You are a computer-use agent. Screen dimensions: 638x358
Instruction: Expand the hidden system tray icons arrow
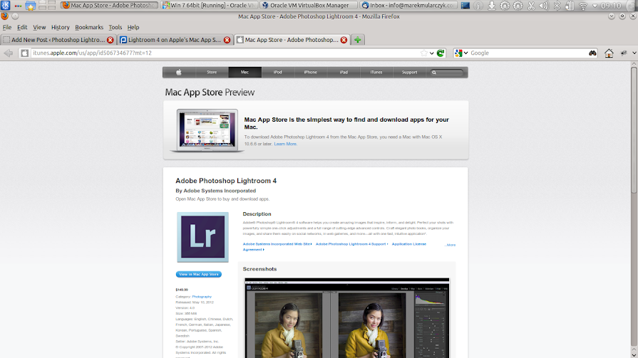click(x=595, y=6)
